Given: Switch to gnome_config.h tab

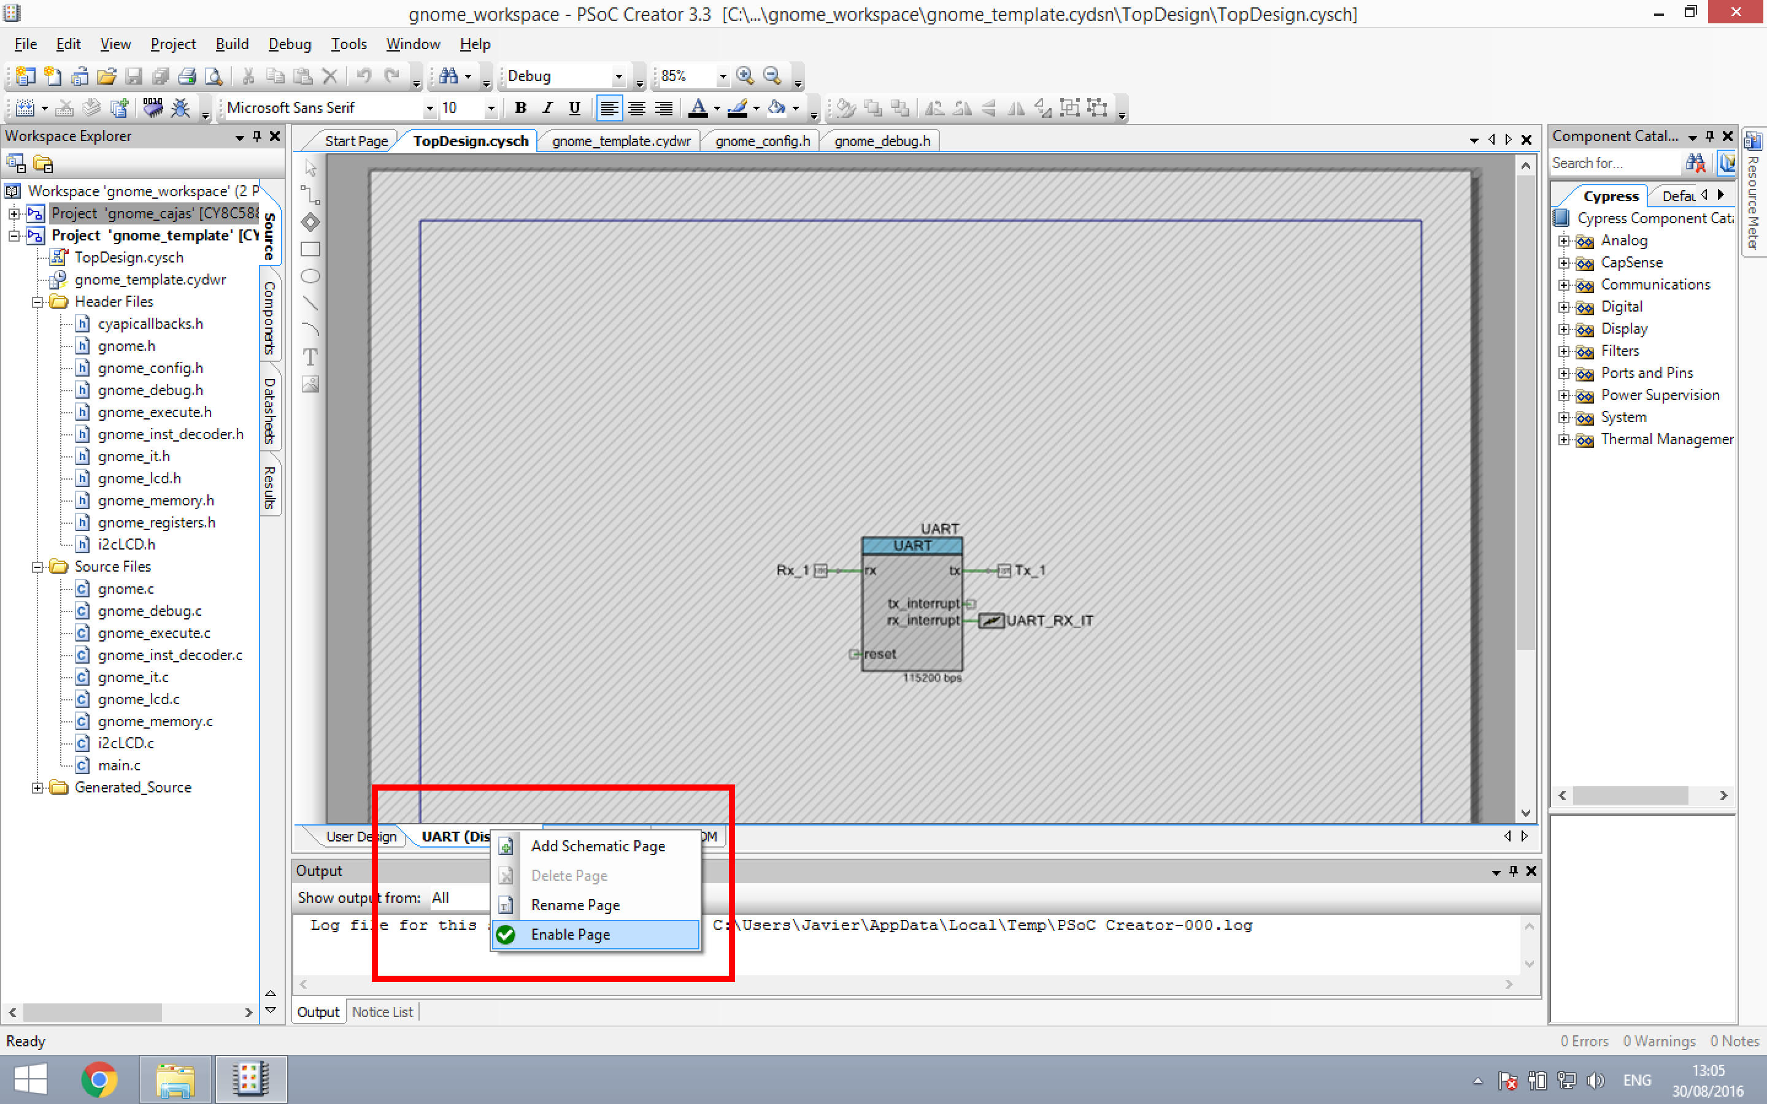Looking at the screenshot, I should 762,141.
